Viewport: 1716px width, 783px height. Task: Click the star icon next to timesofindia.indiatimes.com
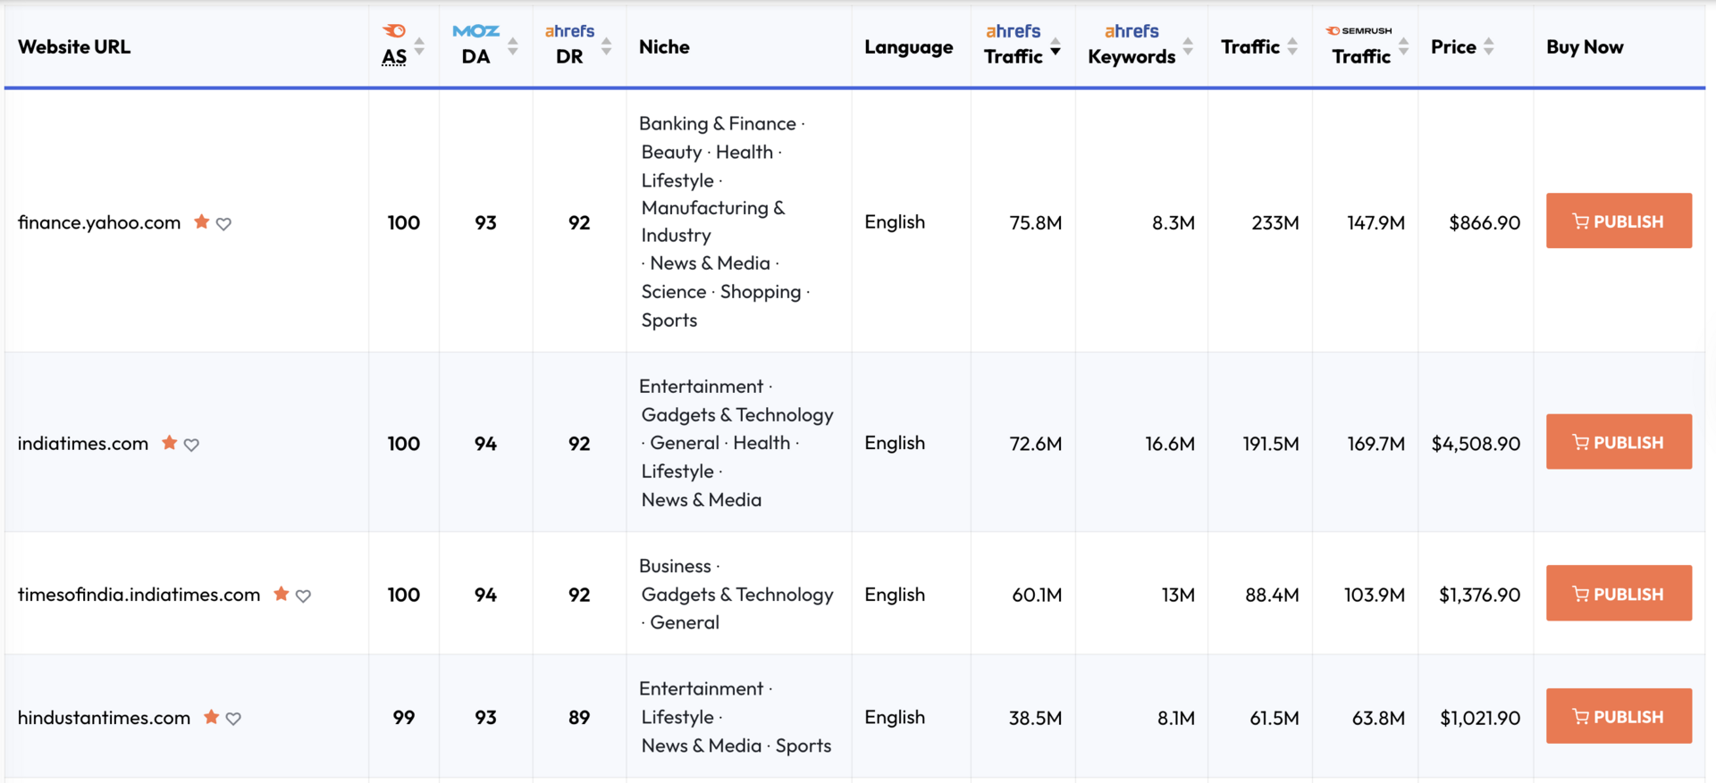click(282, 594)
